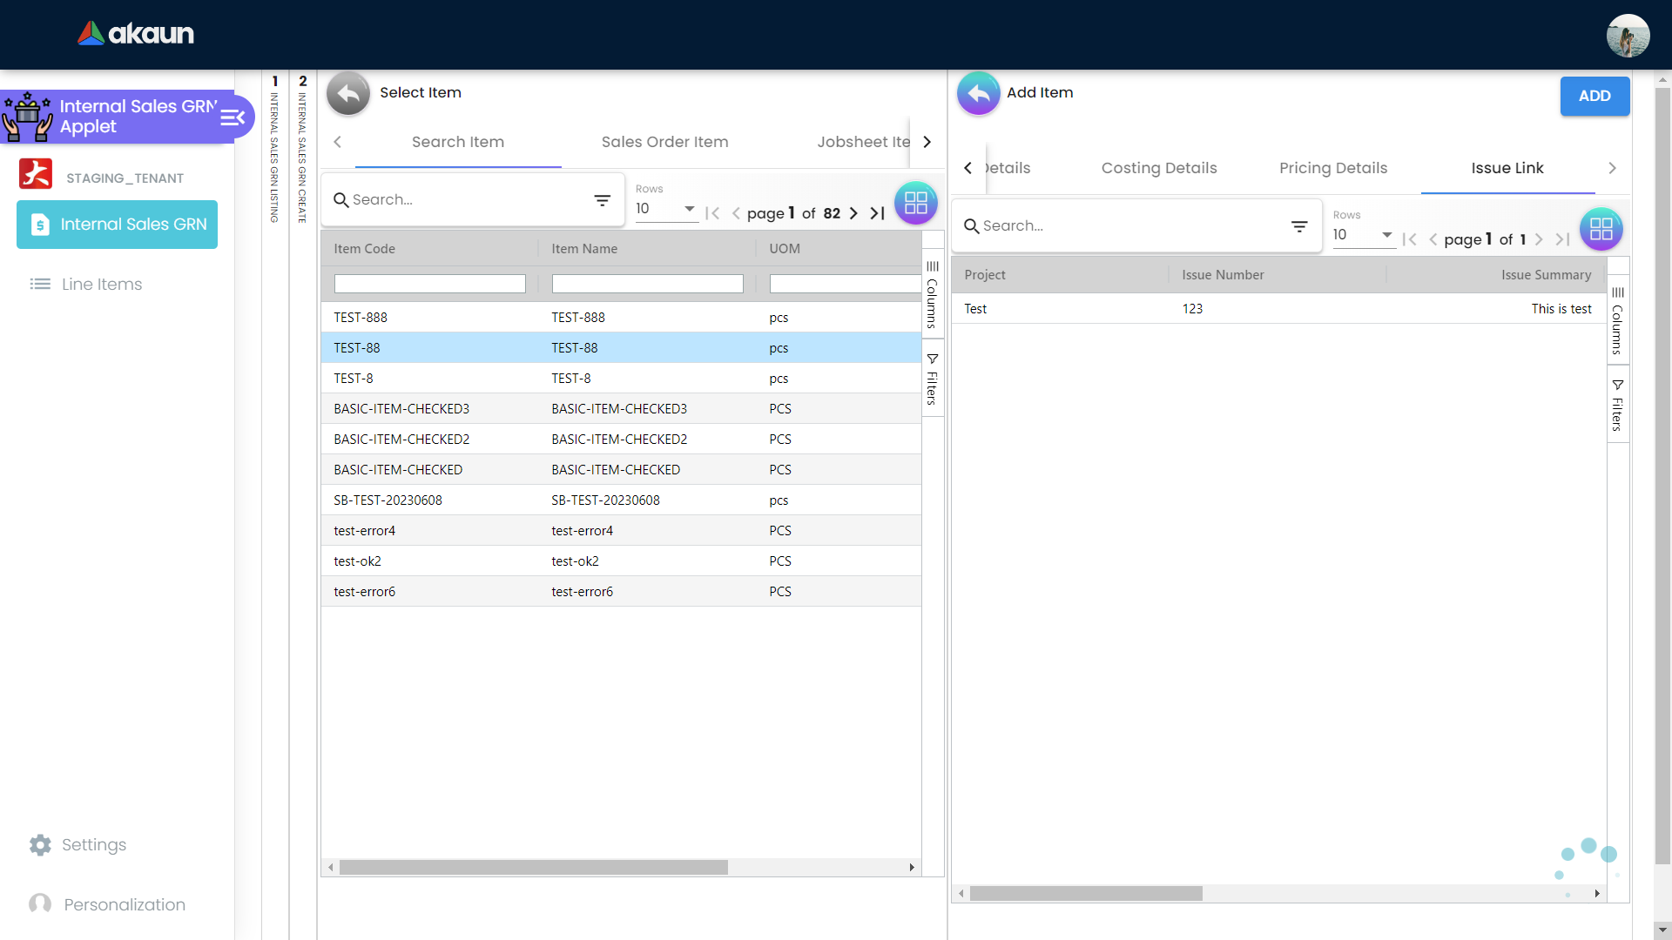Click the Select Item back arrow

click(x=348, y=93)
